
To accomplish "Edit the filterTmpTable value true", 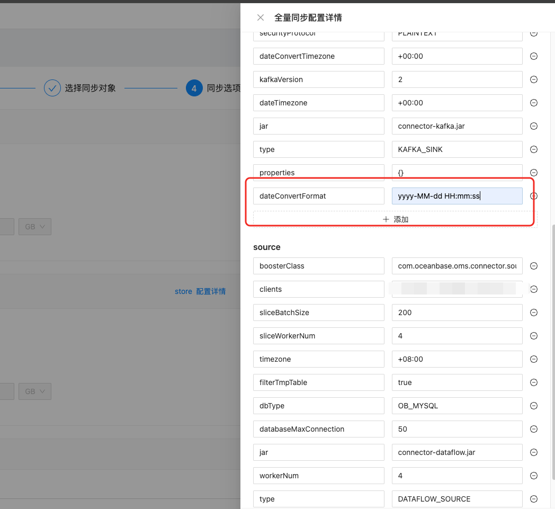I will [457, 382].
